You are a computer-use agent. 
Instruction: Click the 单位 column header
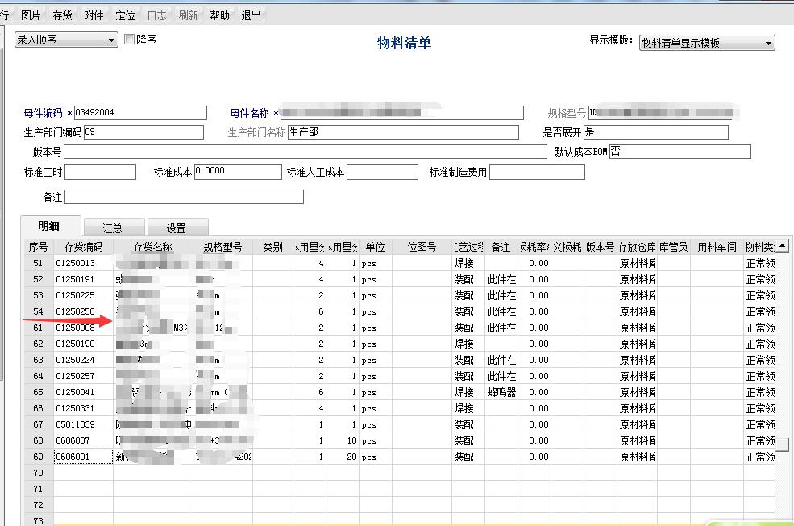[375, 247]
